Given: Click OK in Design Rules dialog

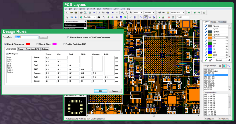Looking at the screenshot, I should click(101, 91).
